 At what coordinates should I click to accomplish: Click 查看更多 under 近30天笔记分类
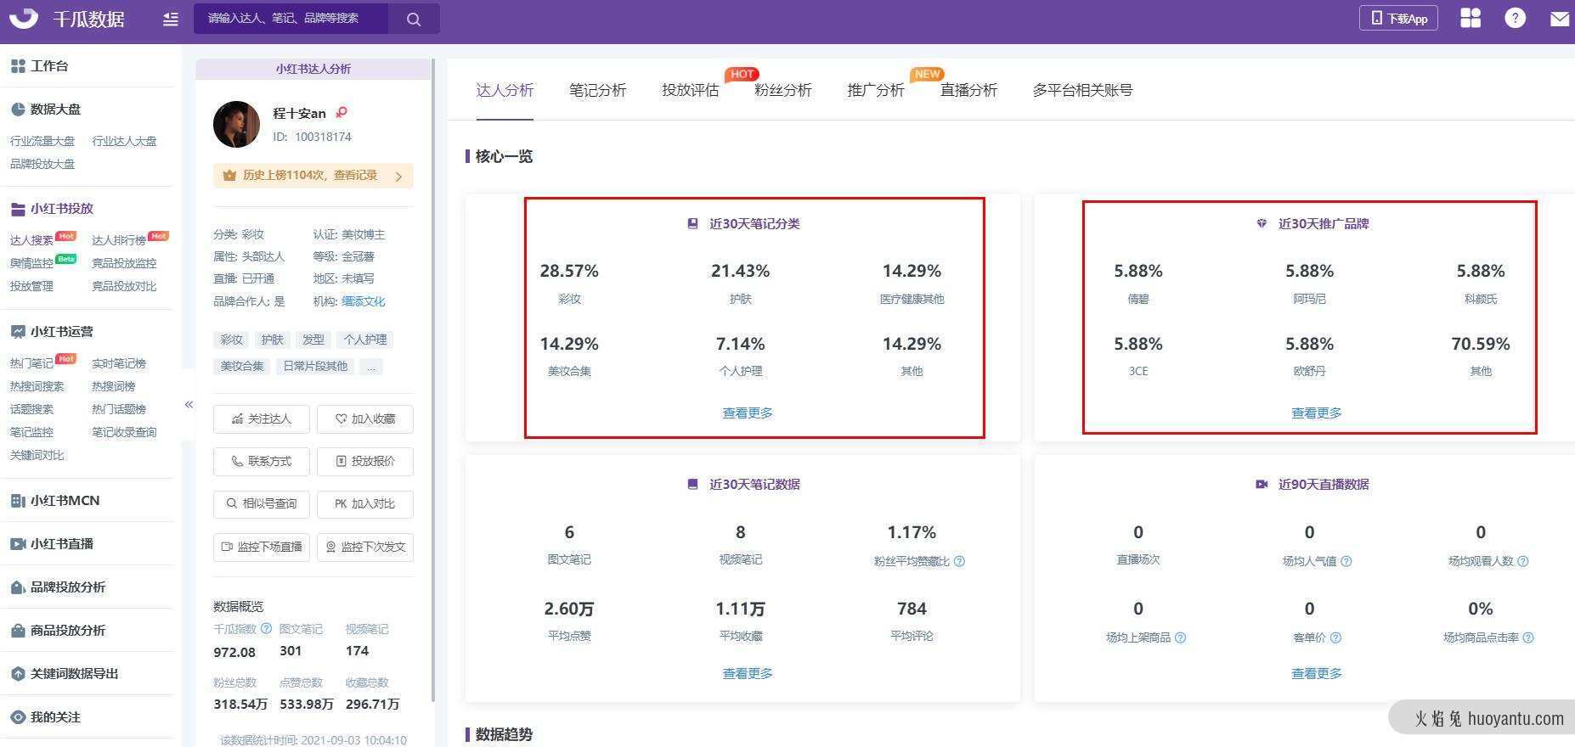[748, 413]
